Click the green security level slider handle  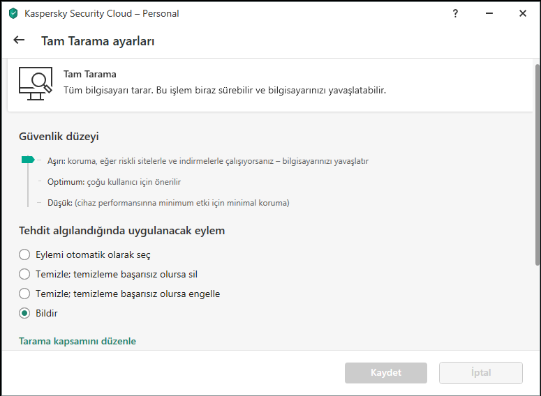click(x=28, y=160)
